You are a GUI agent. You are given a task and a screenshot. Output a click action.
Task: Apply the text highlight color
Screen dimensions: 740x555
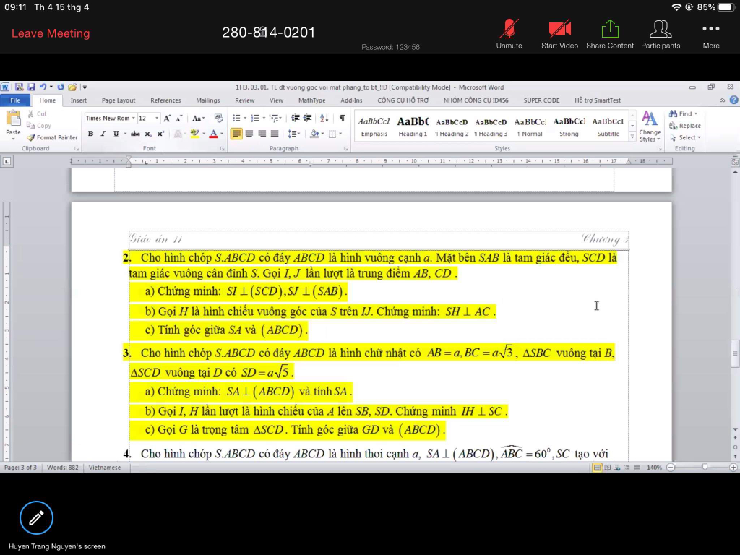194,134
